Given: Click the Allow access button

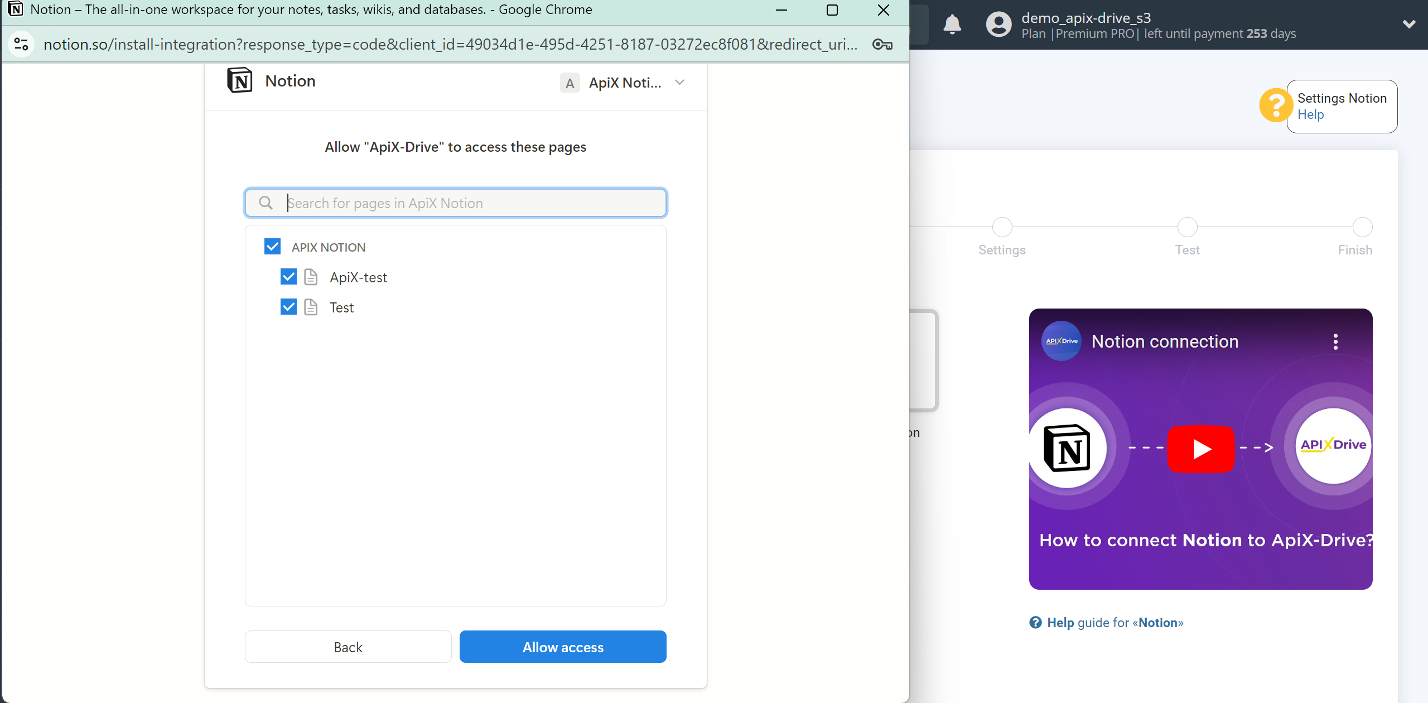Looking at the screenshot, I should (x=563, y=647).
